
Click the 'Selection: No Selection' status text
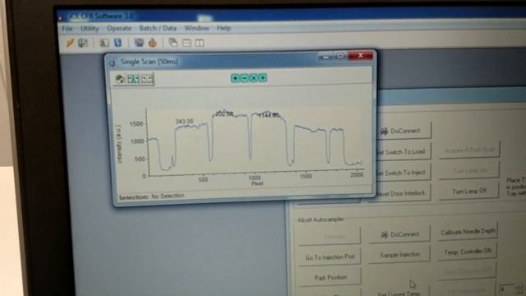pyautogui.click(x=151, y=197)
